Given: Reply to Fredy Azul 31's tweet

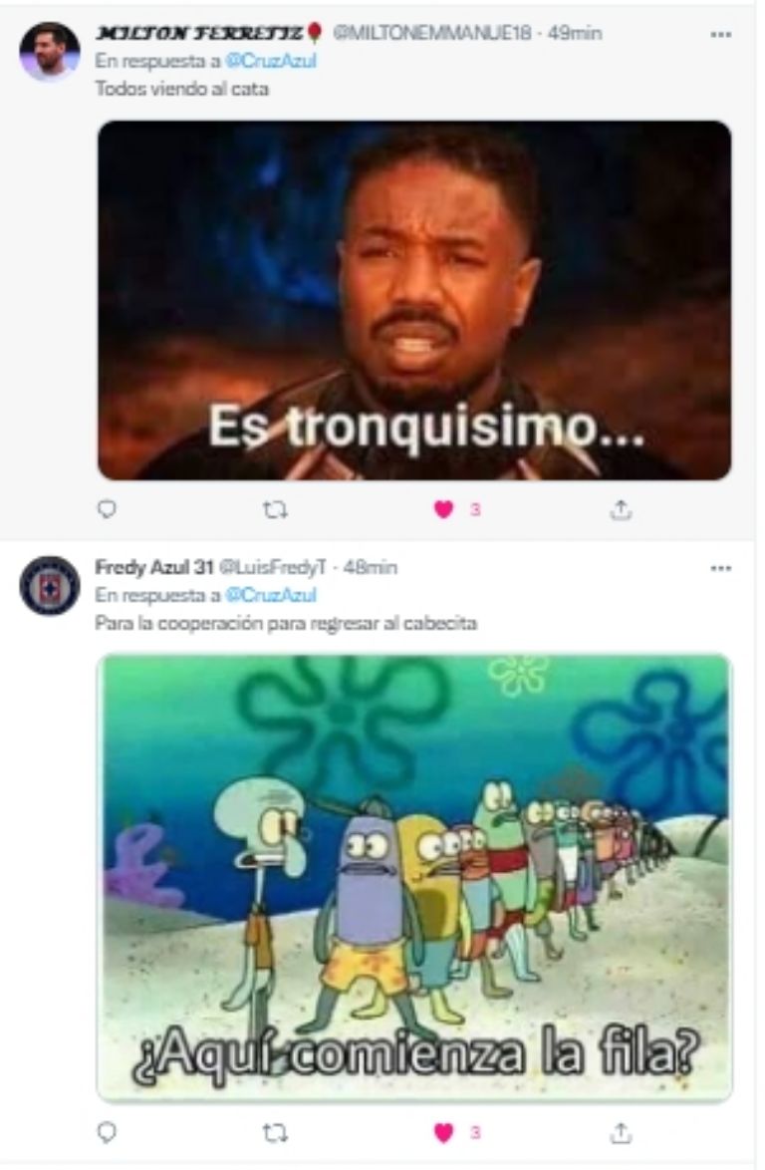Looking at the screenshot, I should tap(108, 1133).
